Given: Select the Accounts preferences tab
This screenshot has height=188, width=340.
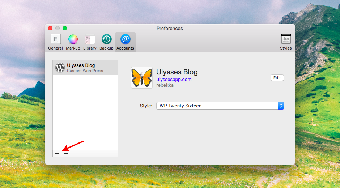Looking at the screenshot, I should point(126,42).
